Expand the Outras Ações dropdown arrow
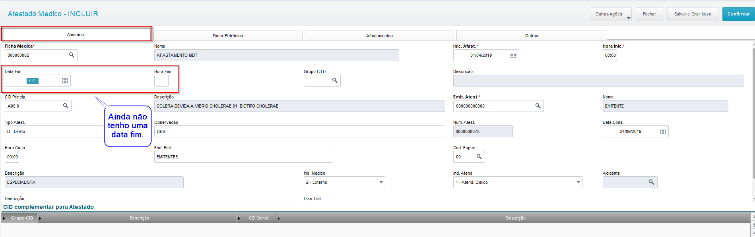The width and height of the screenshot is (755, 237). tap(629, 18)
